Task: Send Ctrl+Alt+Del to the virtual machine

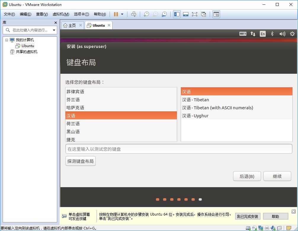Action: pyautogui.click(x=134, y=14)
